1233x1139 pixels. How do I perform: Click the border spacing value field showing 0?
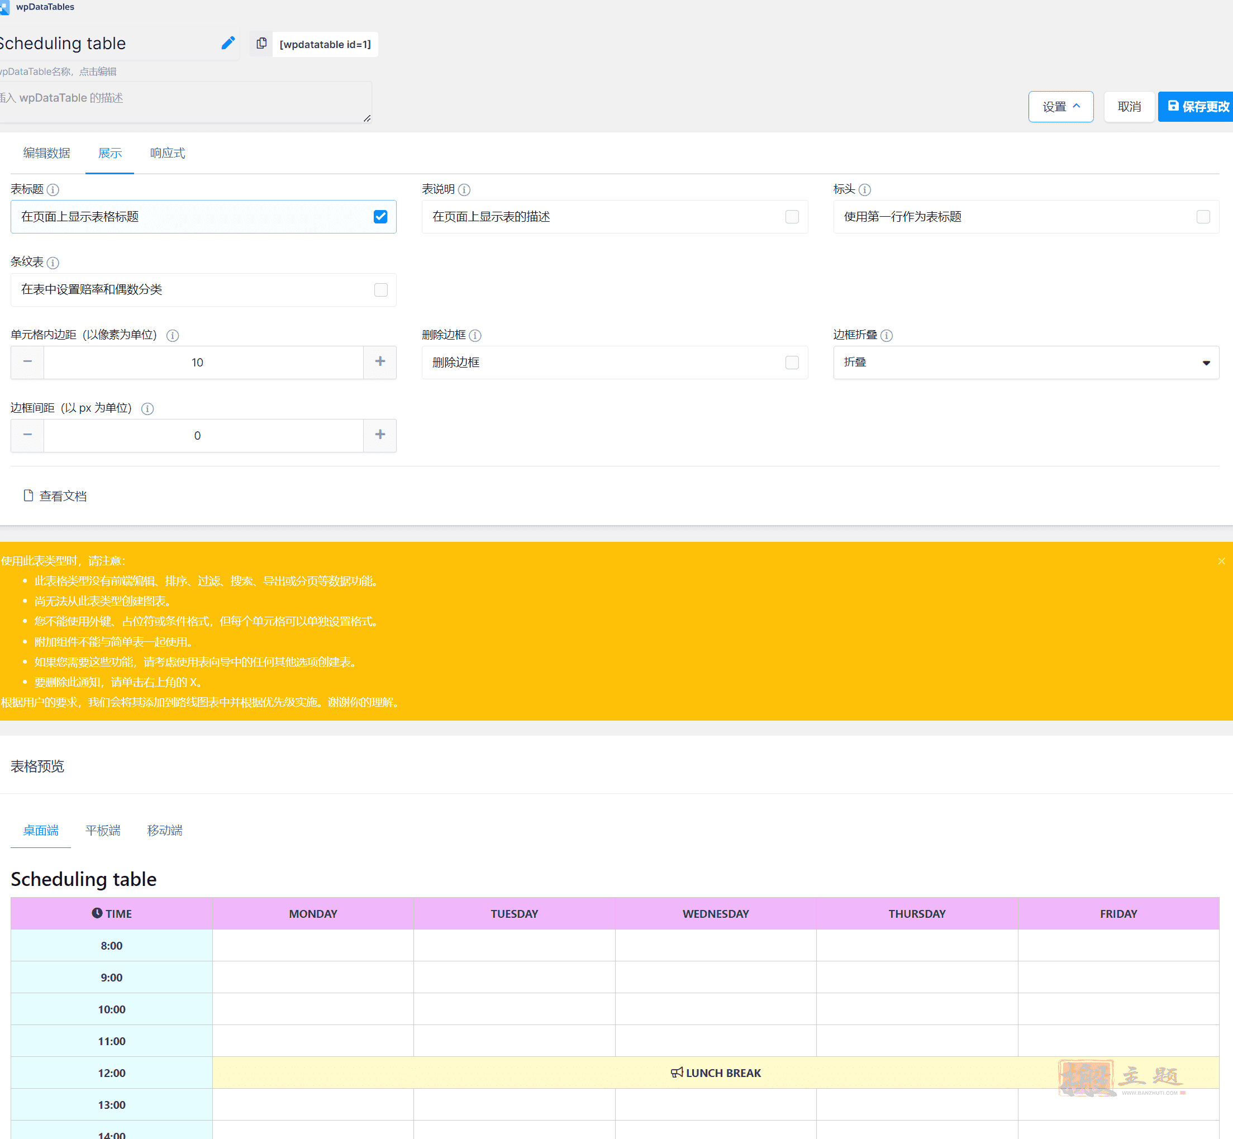click(x=203, y=436)
